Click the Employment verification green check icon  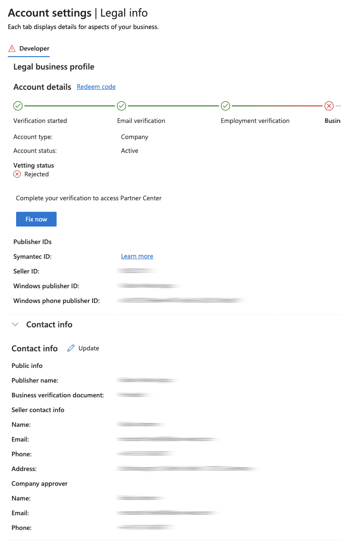click(x=225, y=106)
